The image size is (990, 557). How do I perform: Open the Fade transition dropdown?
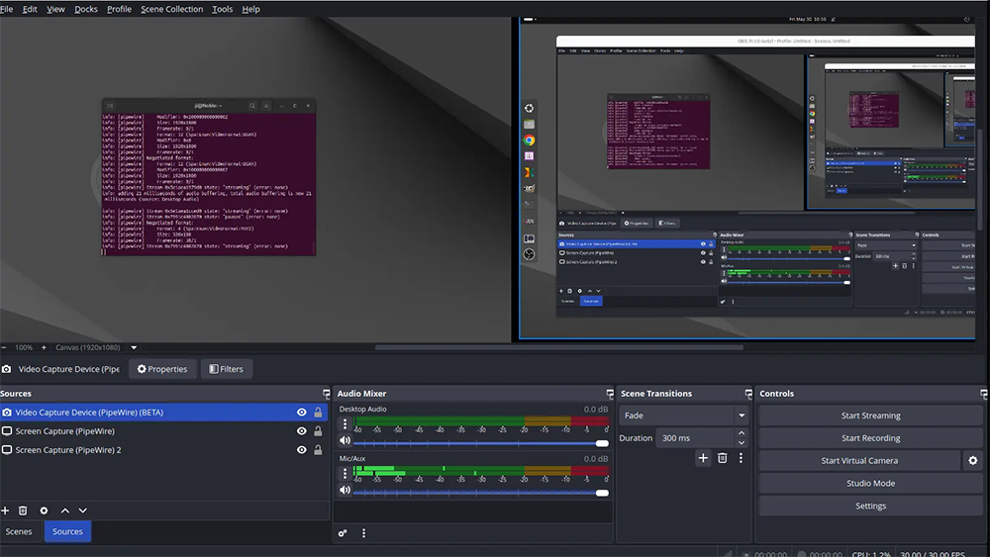click(x=684, y=416)
